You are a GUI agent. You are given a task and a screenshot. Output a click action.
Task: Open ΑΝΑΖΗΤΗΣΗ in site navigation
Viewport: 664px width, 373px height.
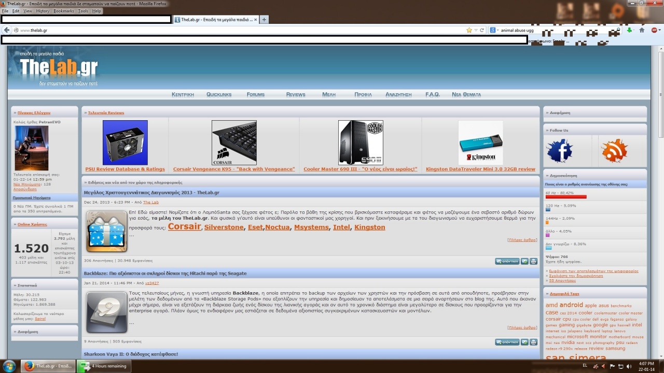pos(398,95)
